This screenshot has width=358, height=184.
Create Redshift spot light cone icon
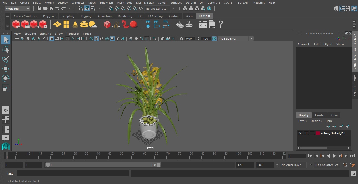[x=75, y=25]
